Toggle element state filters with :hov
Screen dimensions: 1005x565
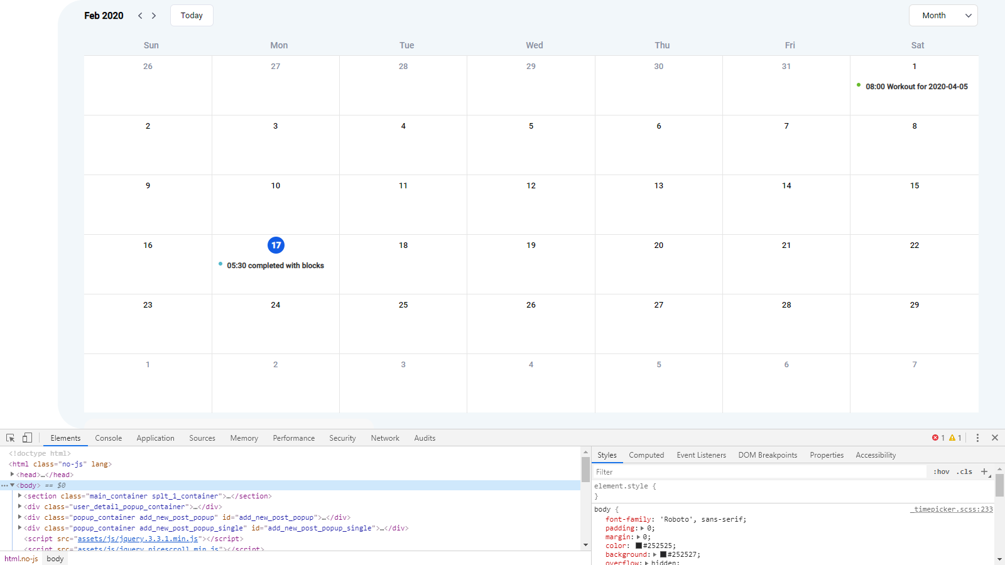click(942, 471)
